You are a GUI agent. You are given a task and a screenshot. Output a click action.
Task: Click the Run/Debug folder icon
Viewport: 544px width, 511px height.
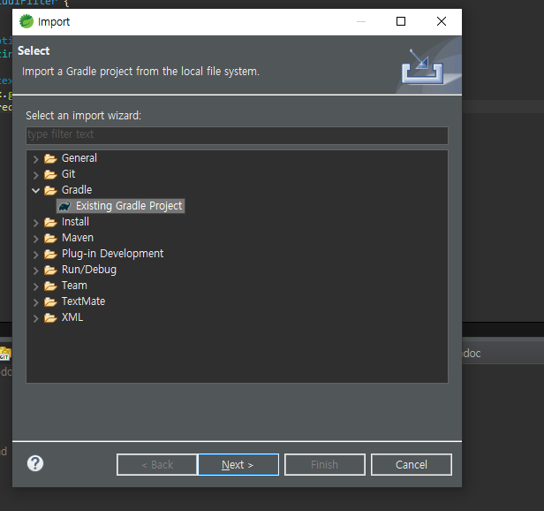tap(50, 270)
